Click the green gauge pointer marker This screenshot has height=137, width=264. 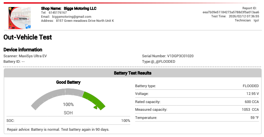(95, 107)
